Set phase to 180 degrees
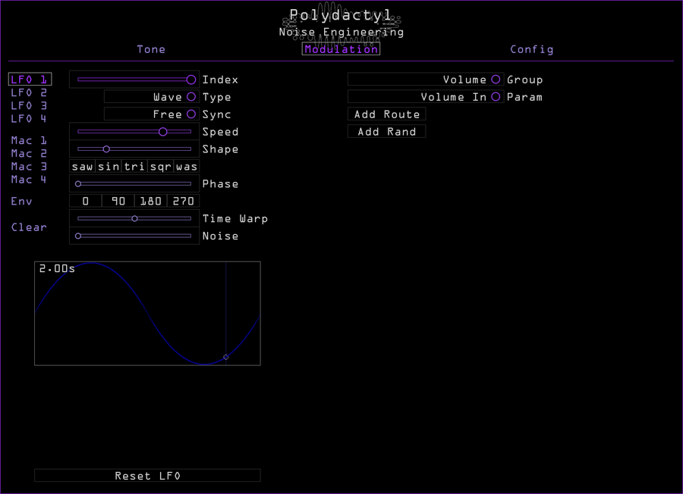The image size is (683, 494). click(x=150, y=201)
